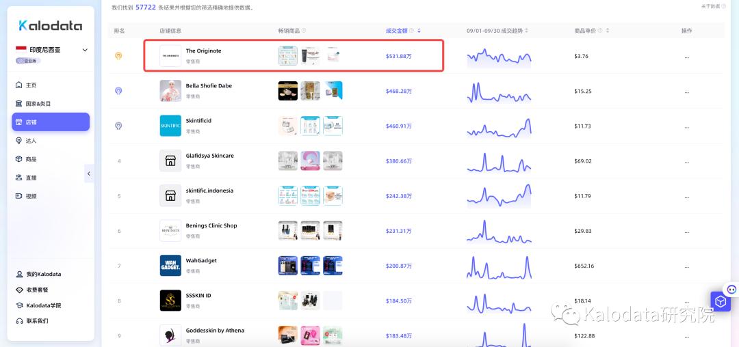Open more actions for skintific.indonesia
Image resolution: width=739 pixels, height=347 pixels.
point(687,196)
